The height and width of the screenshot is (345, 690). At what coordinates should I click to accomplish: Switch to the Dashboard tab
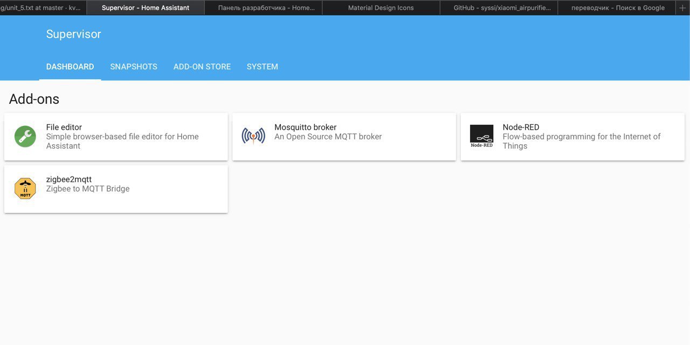(70, 67)
